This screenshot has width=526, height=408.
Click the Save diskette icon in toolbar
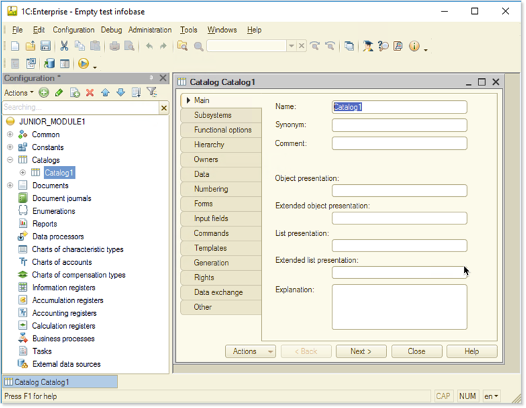(x=46, y=46)
